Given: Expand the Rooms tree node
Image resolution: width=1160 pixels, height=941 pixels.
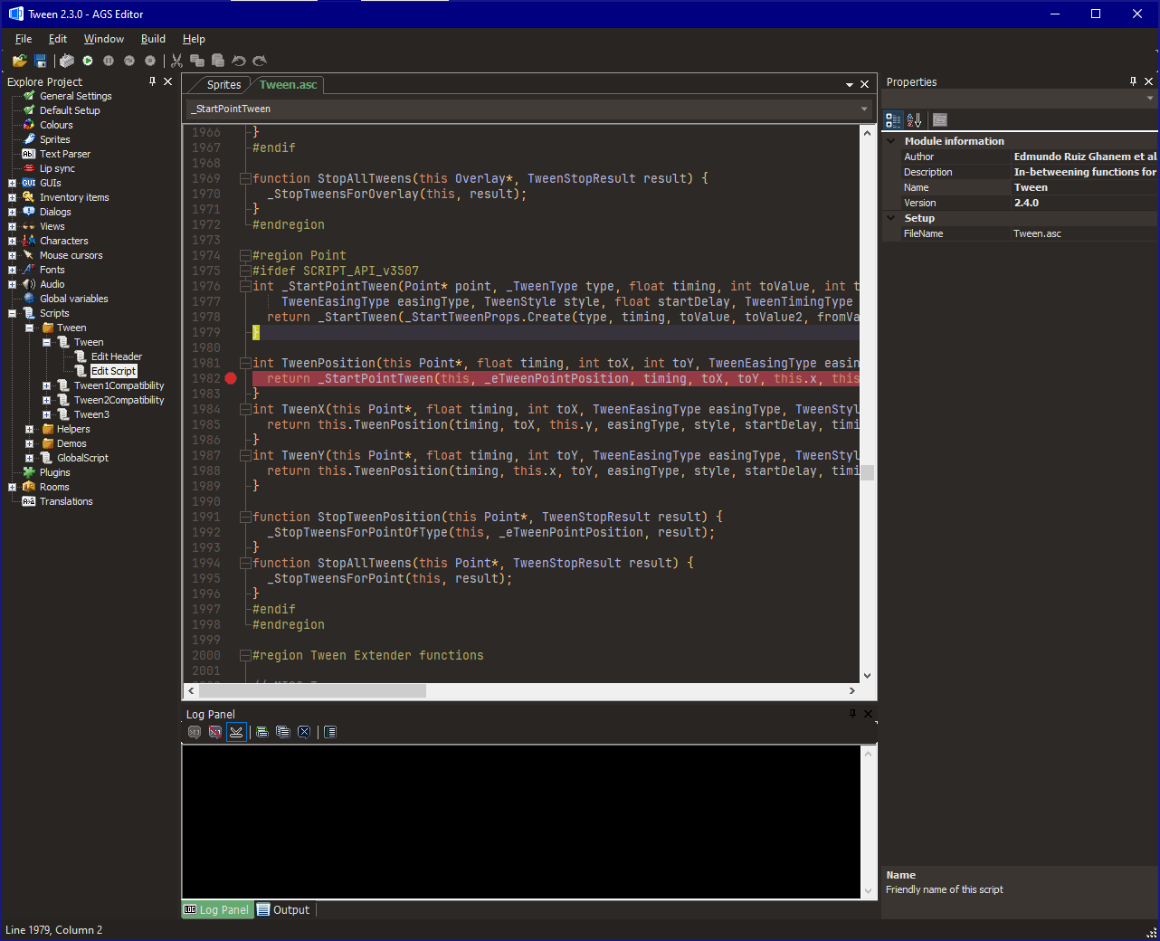Looking at the screenshot, I should click(12, 487).
